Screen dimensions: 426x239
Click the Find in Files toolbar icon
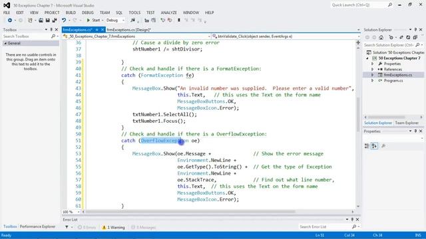132,21
